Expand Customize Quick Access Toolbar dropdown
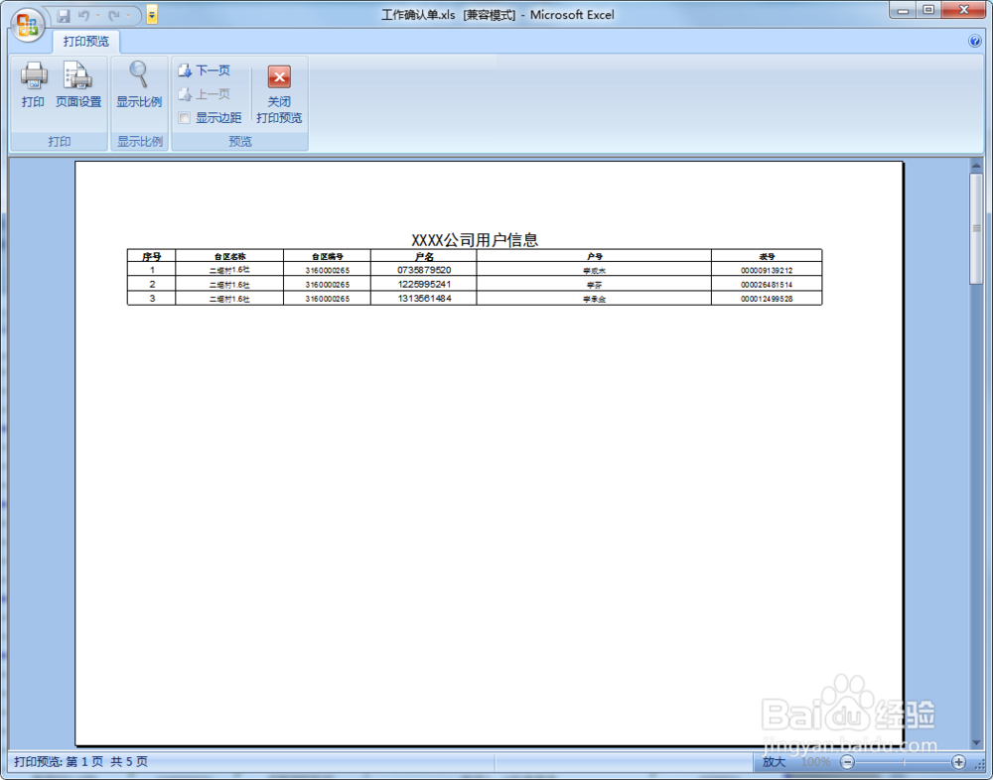 (151, 15)
